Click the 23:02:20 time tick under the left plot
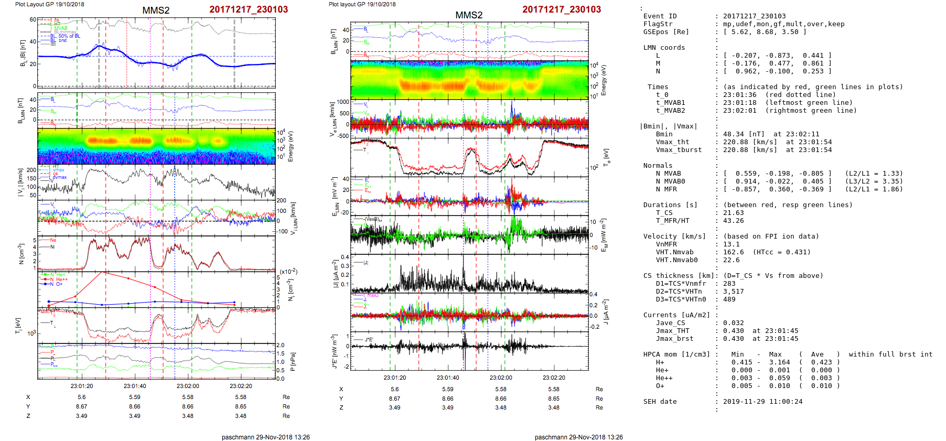946x441 pixels. pos(241,386)
